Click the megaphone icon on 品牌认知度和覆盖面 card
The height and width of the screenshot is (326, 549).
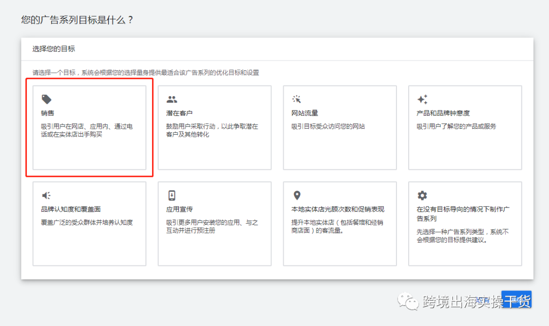[47, 195]
